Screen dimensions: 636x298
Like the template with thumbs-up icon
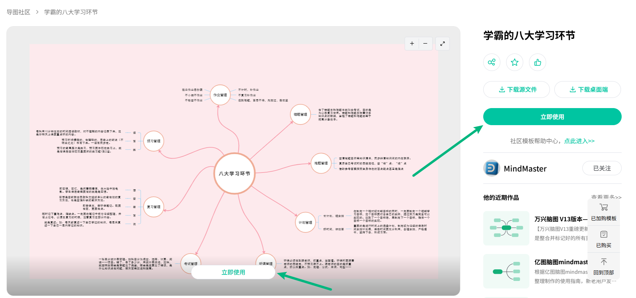click(x=538, y=62)
